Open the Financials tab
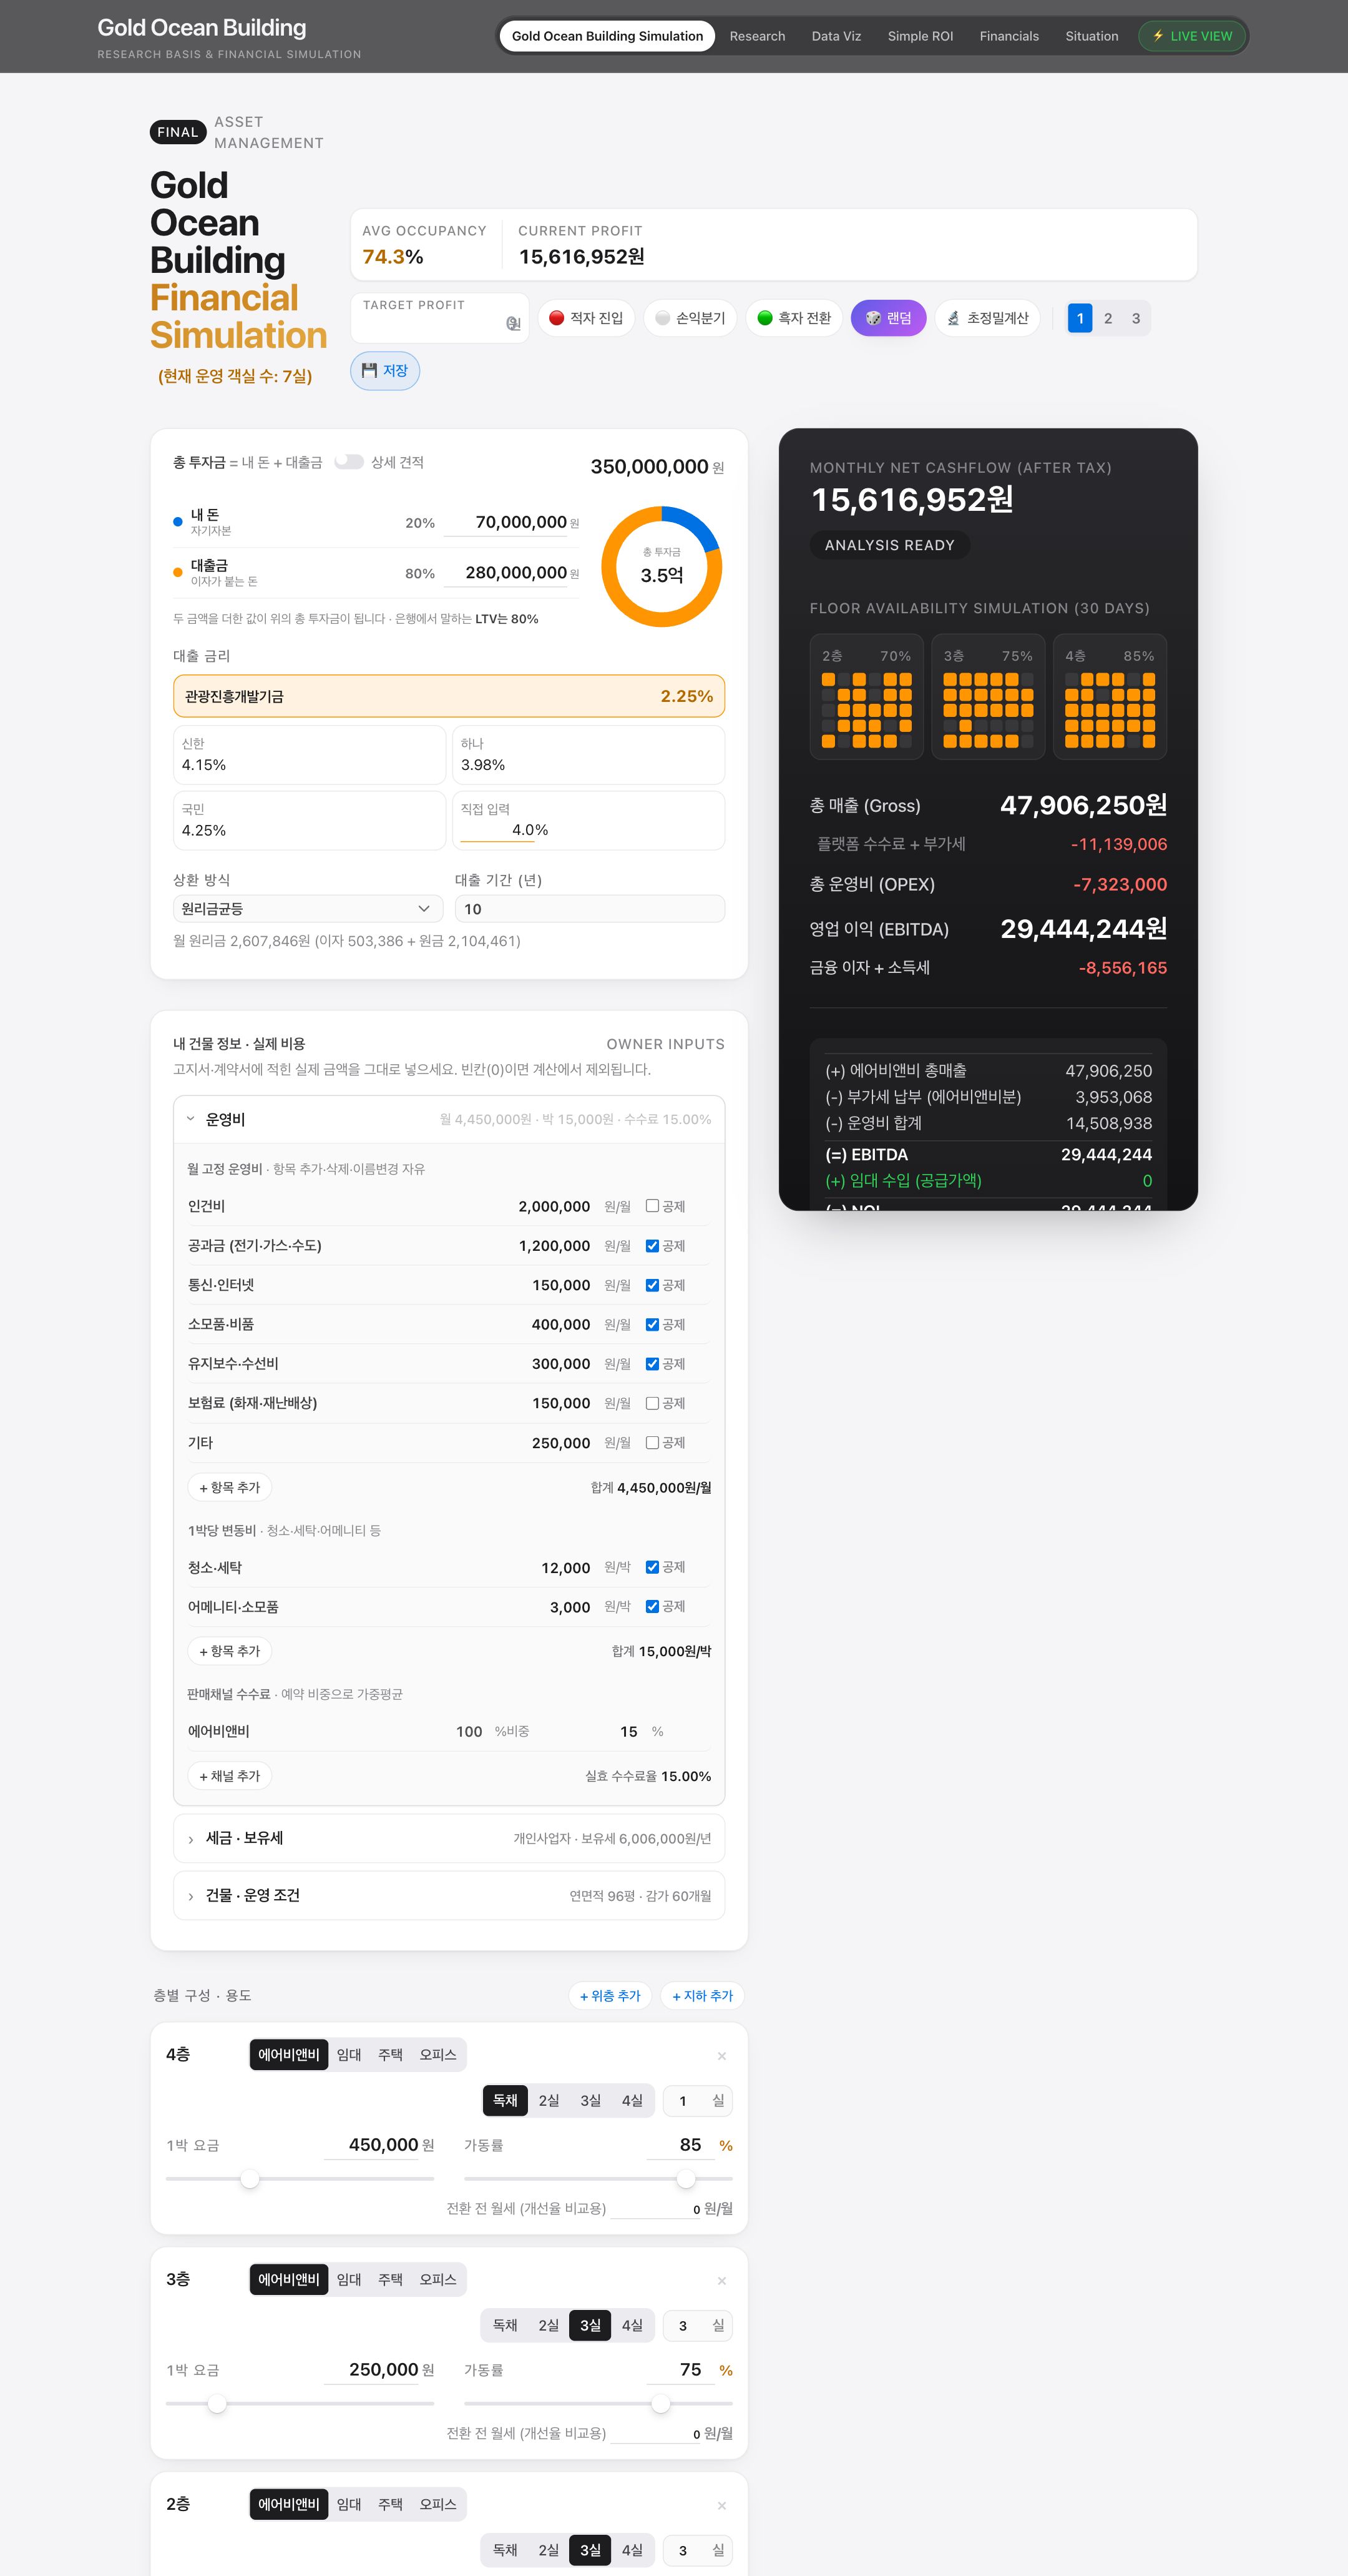 1009,36
